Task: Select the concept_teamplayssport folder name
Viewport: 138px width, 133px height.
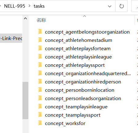Action: click(x=73, y=115)
